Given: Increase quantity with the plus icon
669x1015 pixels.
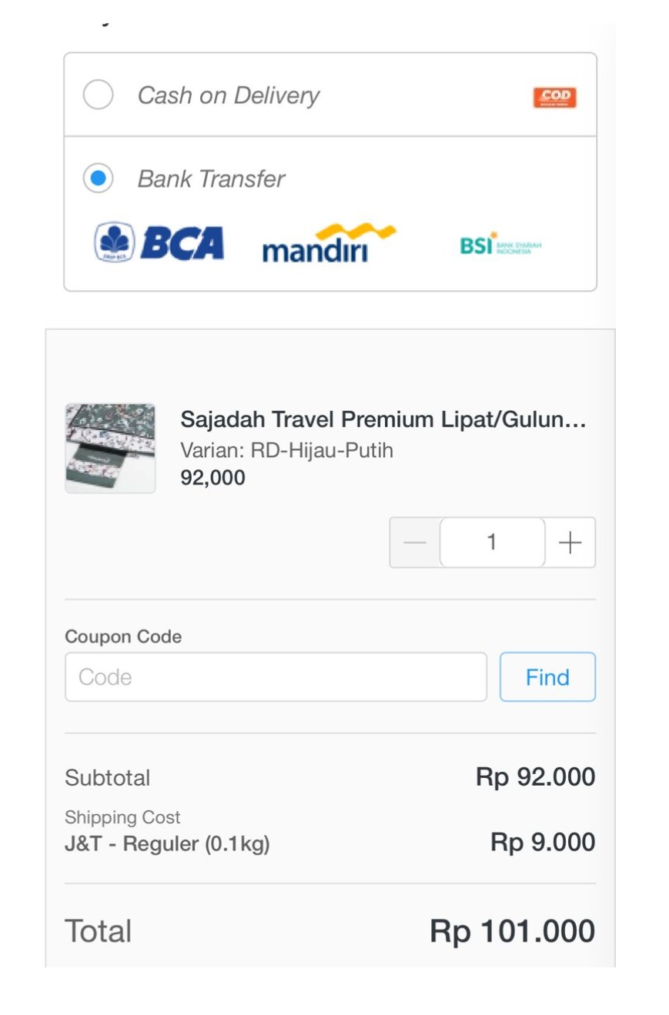Looking at the screenshot, I should point(570,543).
